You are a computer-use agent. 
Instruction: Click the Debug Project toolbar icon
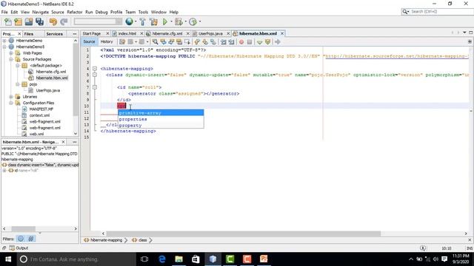(x=178, y=21)
